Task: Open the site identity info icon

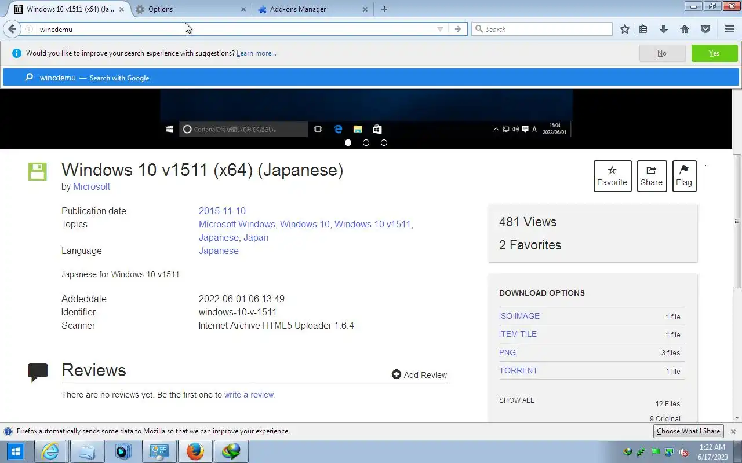Action: click(x=29, y=29)
